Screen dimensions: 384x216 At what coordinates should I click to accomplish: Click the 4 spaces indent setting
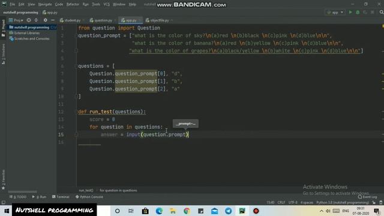[x=307, y=203]
